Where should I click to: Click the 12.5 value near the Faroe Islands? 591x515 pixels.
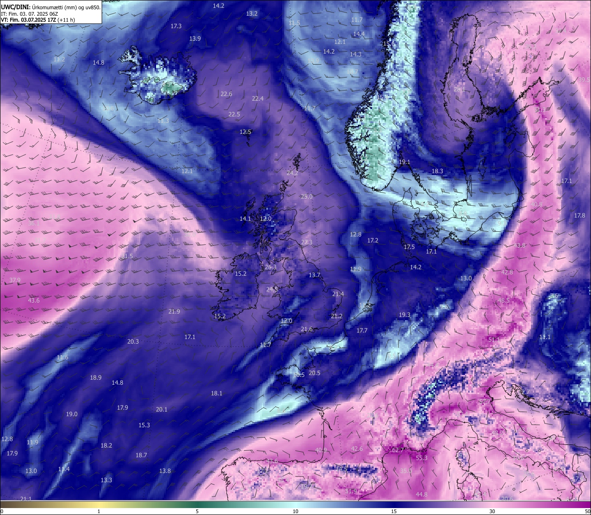(245, 132)
